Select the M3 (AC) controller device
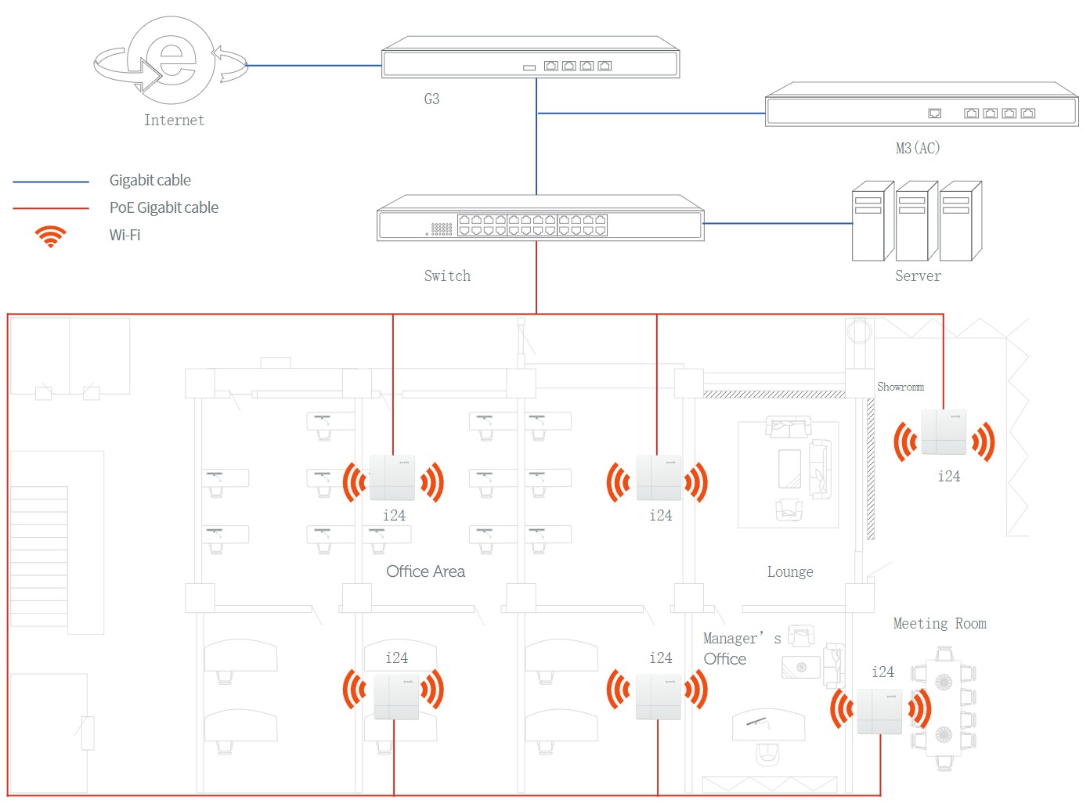Screen dimensions: 1090x807 (x=921, y=104)
